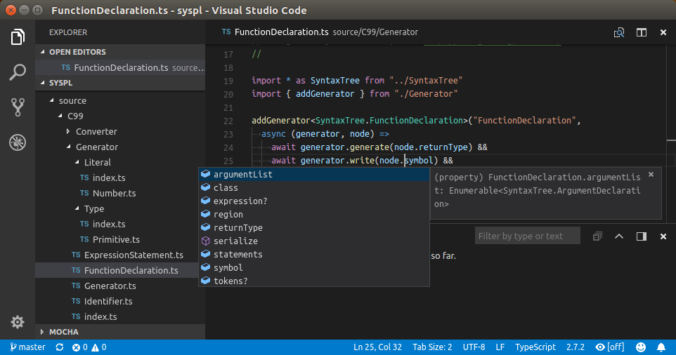Expand the MOCHA section
This screenshot has width=676, height=355.
click(x=63, y=331)
